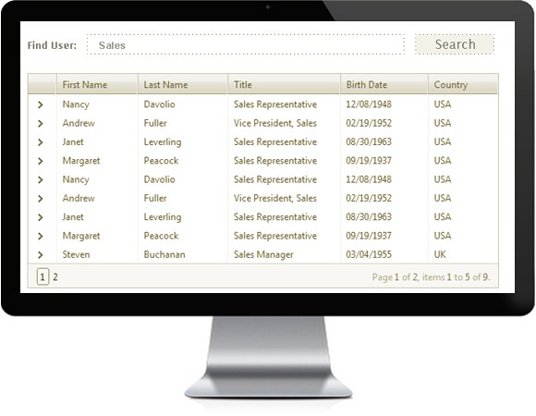Select the Sales Manager title cell
536x416 pixels.
tap(263, 254)
